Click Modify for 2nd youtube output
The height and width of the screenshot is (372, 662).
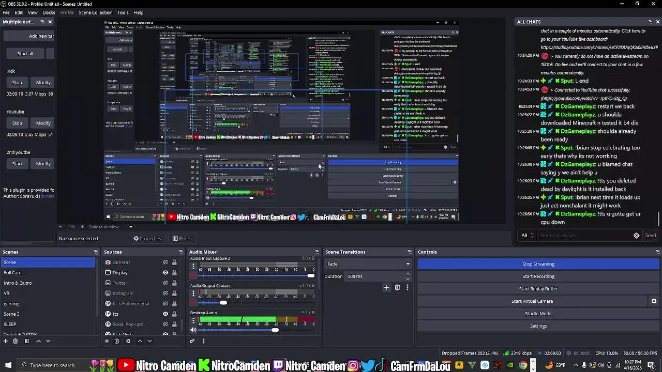coord(43,164)
